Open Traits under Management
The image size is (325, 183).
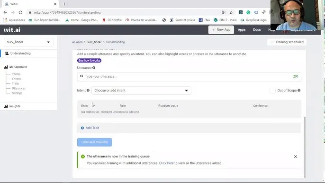pyautogui.click(x=15, y=83)
